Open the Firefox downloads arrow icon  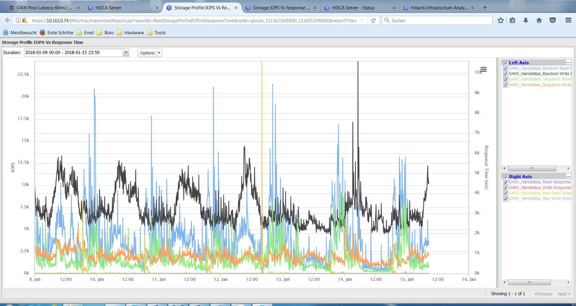[x=526, y=21]
